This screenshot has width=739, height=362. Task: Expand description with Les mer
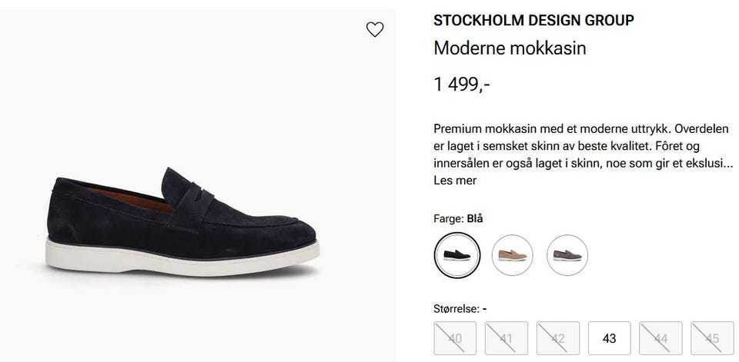tap(455, 181)
